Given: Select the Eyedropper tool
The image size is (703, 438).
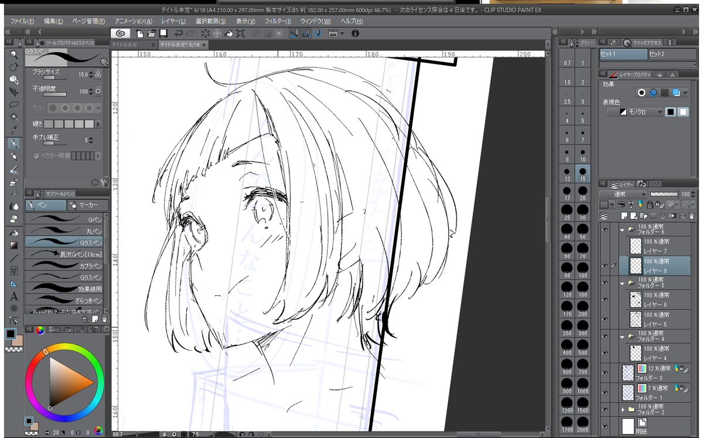Looking at the screenshot, I should point(13,130).
